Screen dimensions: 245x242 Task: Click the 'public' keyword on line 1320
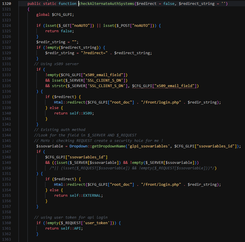click(34, 4)
